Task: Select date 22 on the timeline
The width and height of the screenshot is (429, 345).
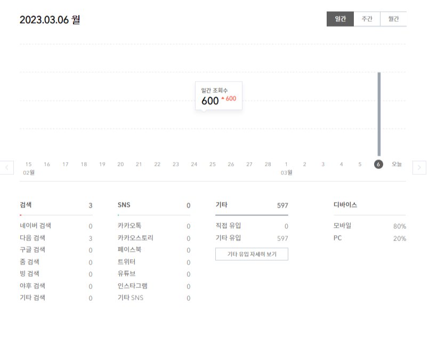Action: click(157, 164)
